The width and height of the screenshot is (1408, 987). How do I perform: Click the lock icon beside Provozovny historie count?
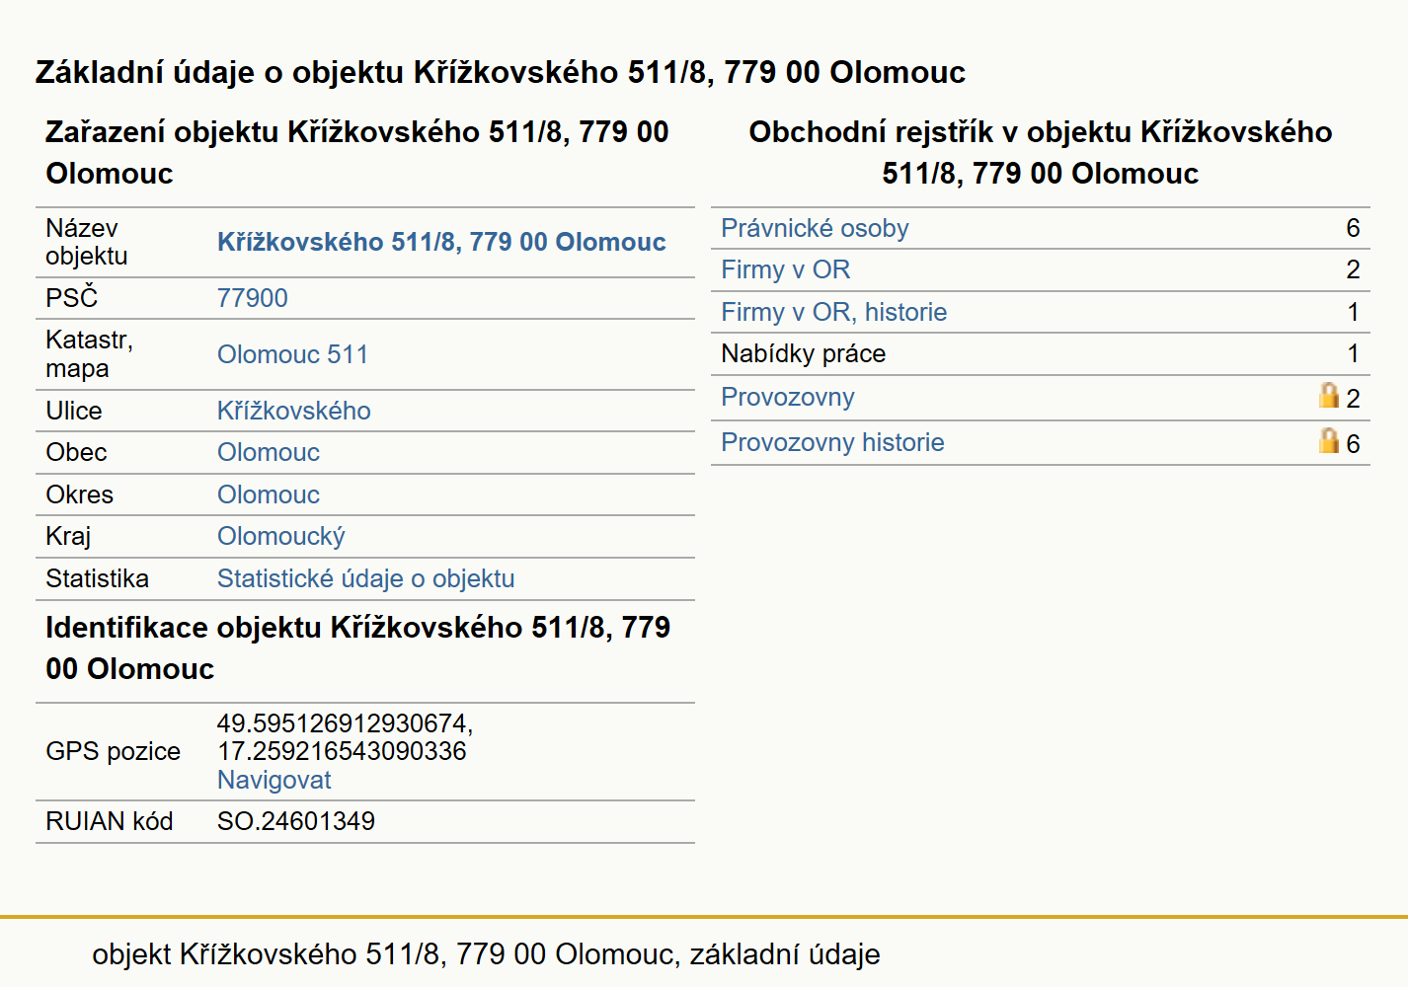[1329, 441]
